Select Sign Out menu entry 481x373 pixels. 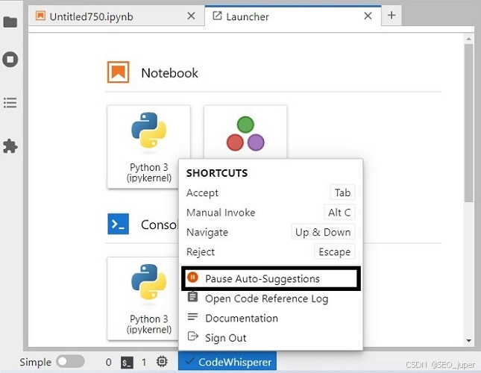click(271, 338)
